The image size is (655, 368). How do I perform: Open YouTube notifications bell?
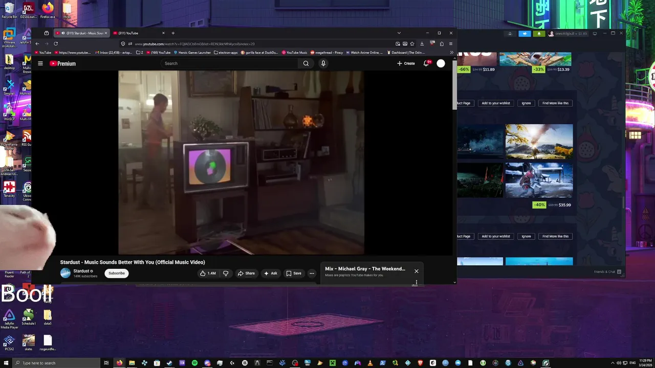[x=426, y=63]
